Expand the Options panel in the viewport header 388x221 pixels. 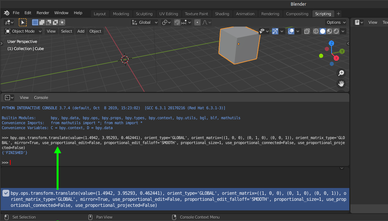tap(335, 22)
